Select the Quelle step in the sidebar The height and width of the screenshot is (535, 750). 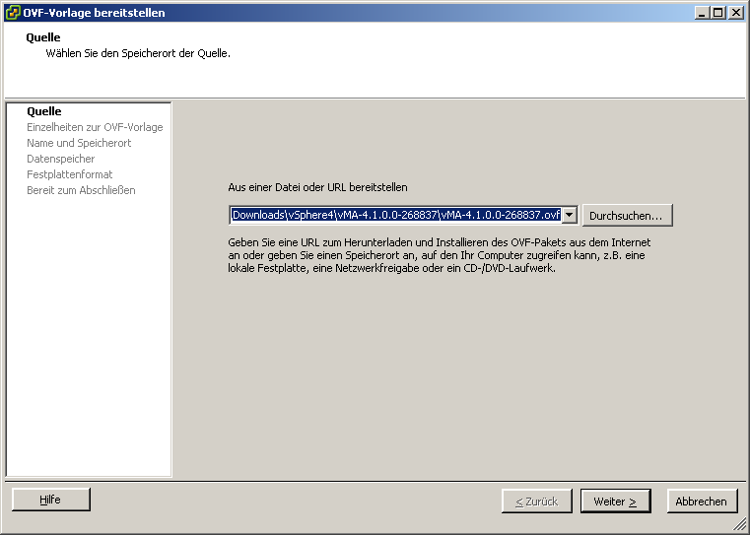(x=44, y=111)
